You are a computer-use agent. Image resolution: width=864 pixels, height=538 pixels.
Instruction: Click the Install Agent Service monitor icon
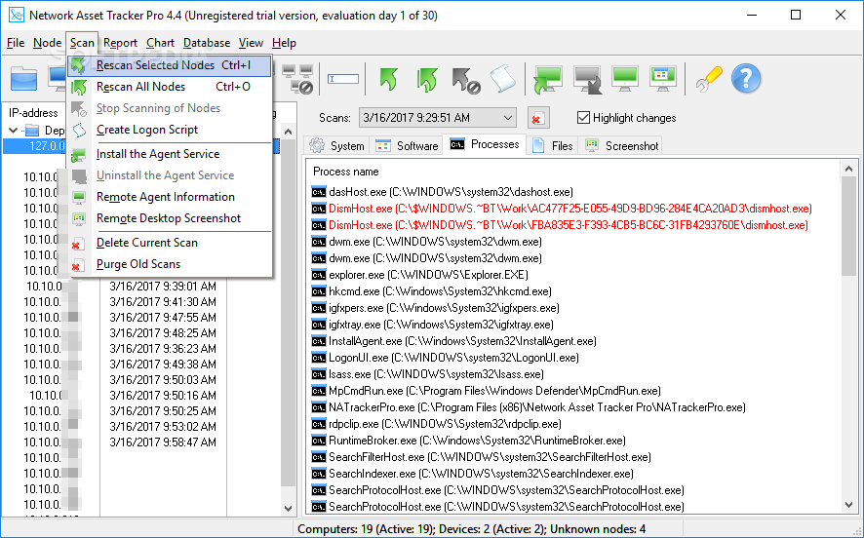(547, 79)
